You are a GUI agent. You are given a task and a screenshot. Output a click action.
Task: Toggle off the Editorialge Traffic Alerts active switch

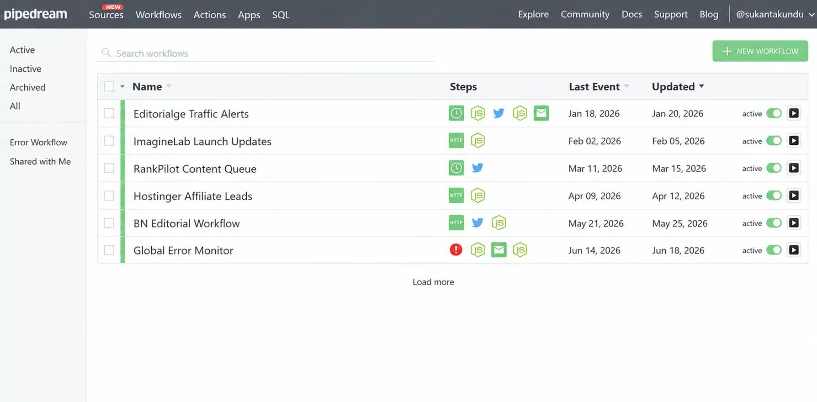[774, 113]
